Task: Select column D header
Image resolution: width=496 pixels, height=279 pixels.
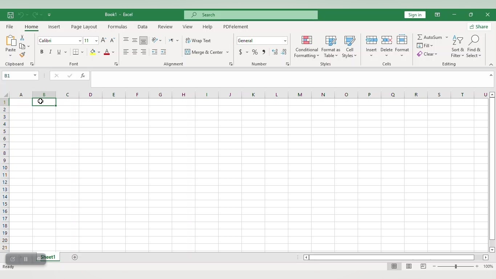Action: (90, 95)
